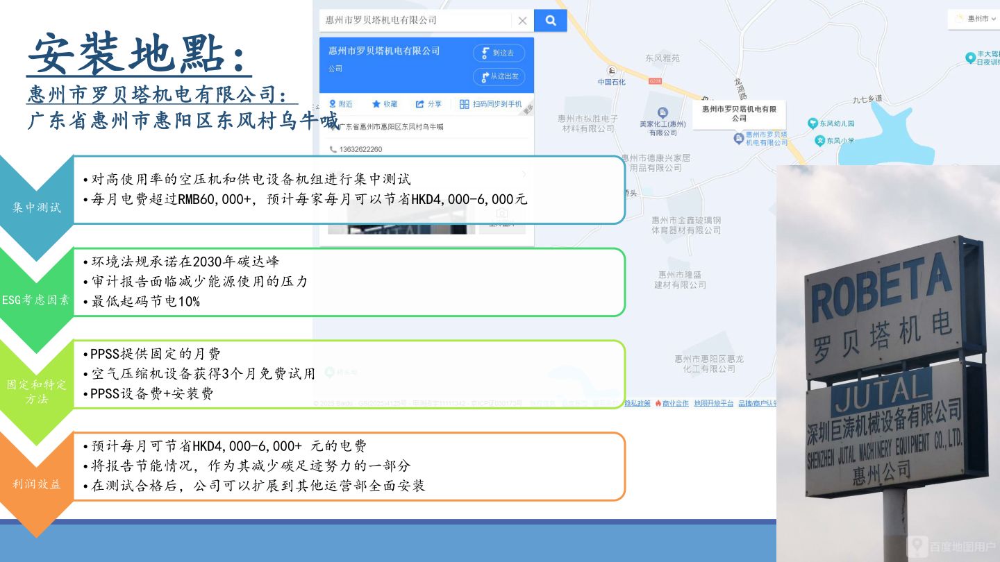Open the 惠州市 city dropdown on the map
The height and width of the screenshot is (562, 1000).
coord(982,19)
